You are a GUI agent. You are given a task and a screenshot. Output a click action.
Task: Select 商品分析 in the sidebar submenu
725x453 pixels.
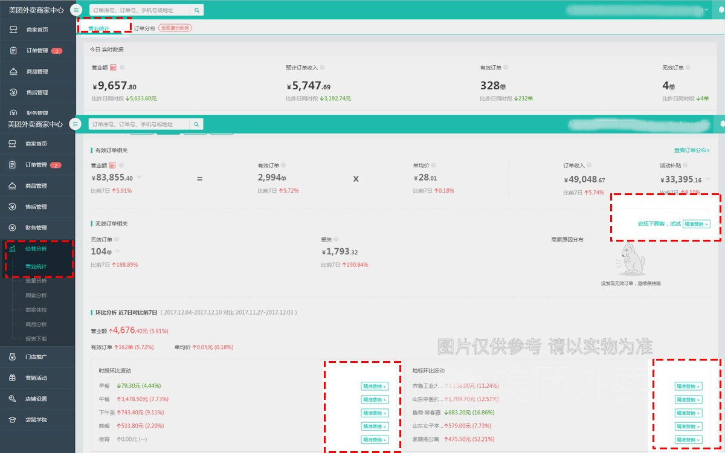point(36,324)
